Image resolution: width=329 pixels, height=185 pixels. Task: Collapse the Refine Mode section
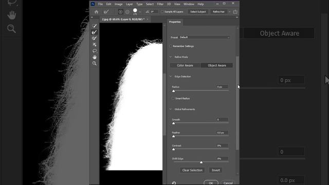click(171, 57)
